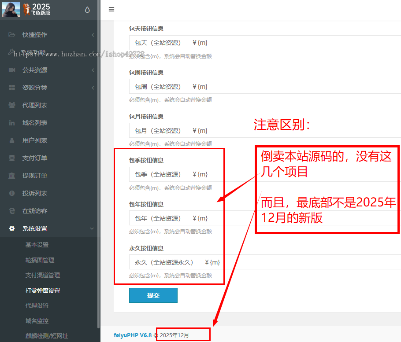Click bank icon beside 提现订单
401x342 pixels.
12,176
